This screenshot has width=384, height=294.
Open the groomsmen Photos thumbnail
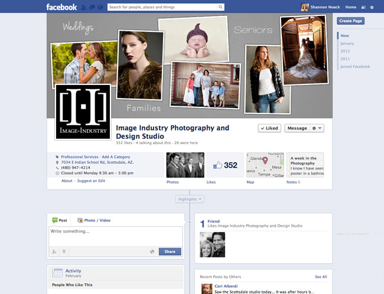point(185,165)
